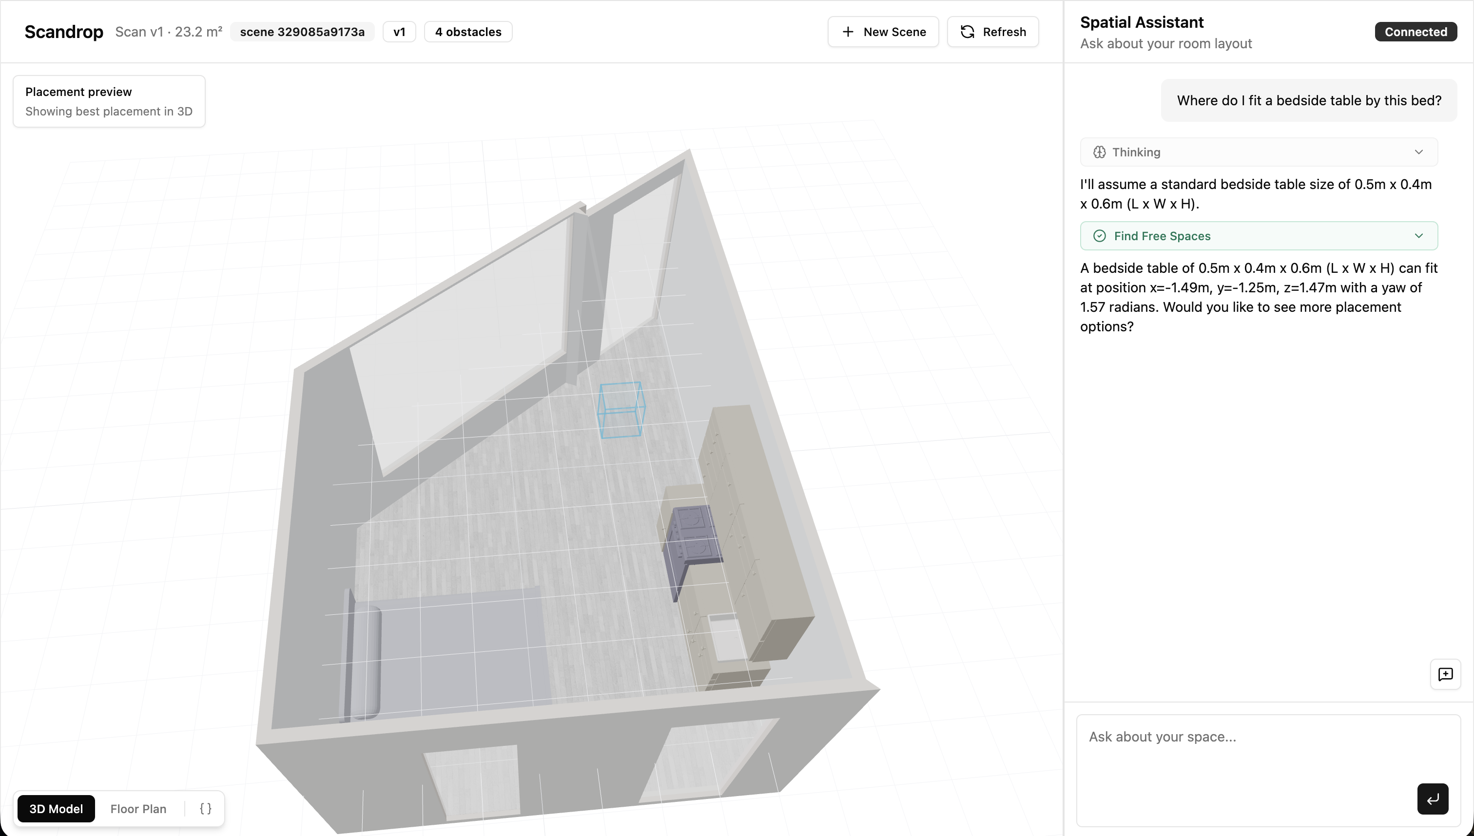
Task: Switch to the Floor Plan view
Action: click(138, 808)
